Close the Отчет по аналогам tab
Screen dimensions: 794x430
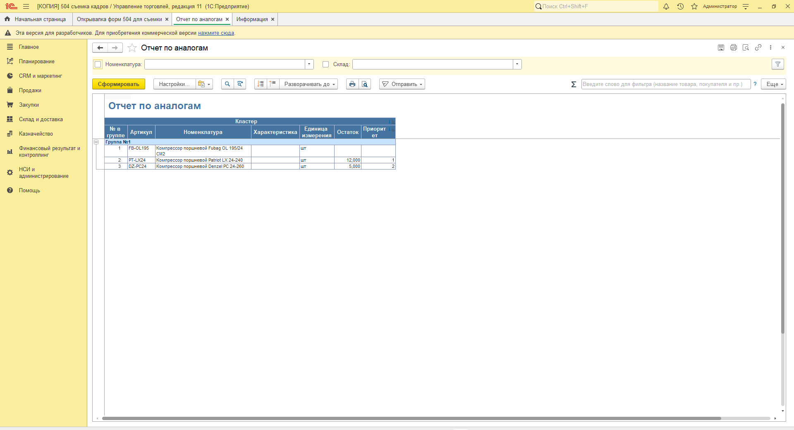click(227, 19)
